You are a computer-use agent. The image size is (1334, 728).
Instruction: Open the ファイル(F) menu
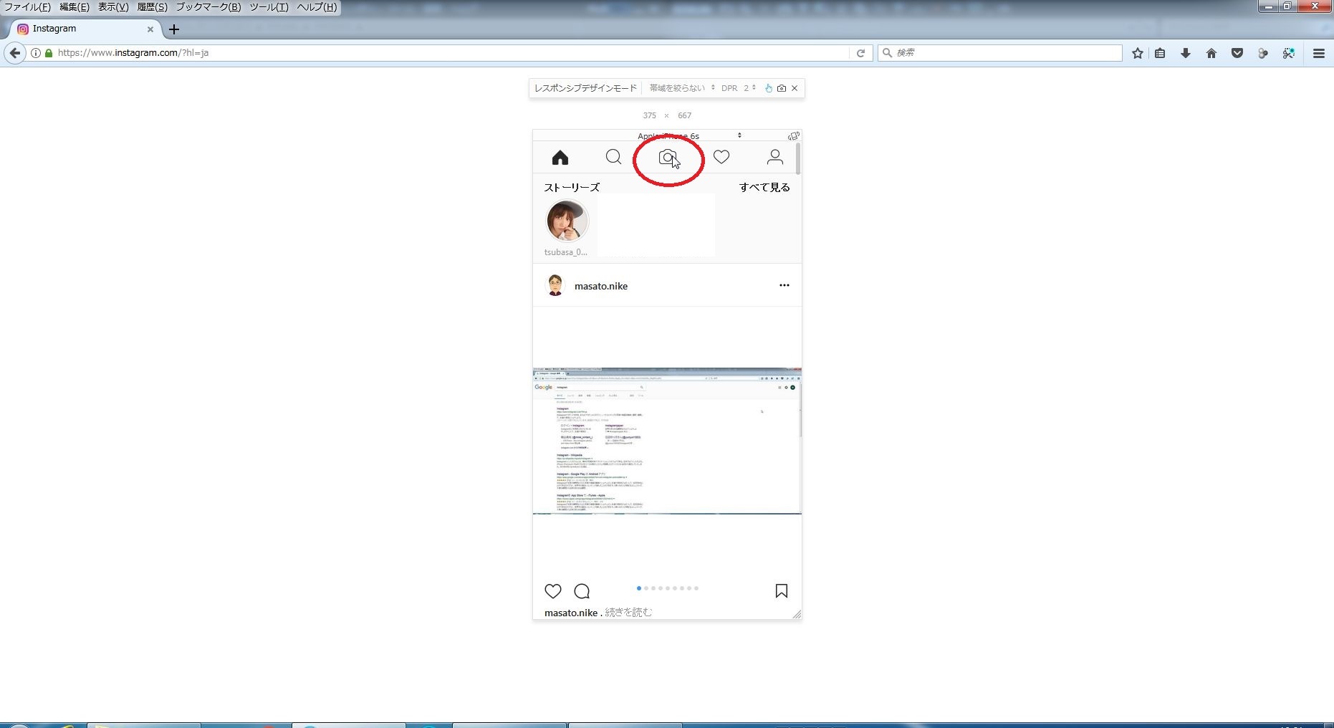click(27, 7)
